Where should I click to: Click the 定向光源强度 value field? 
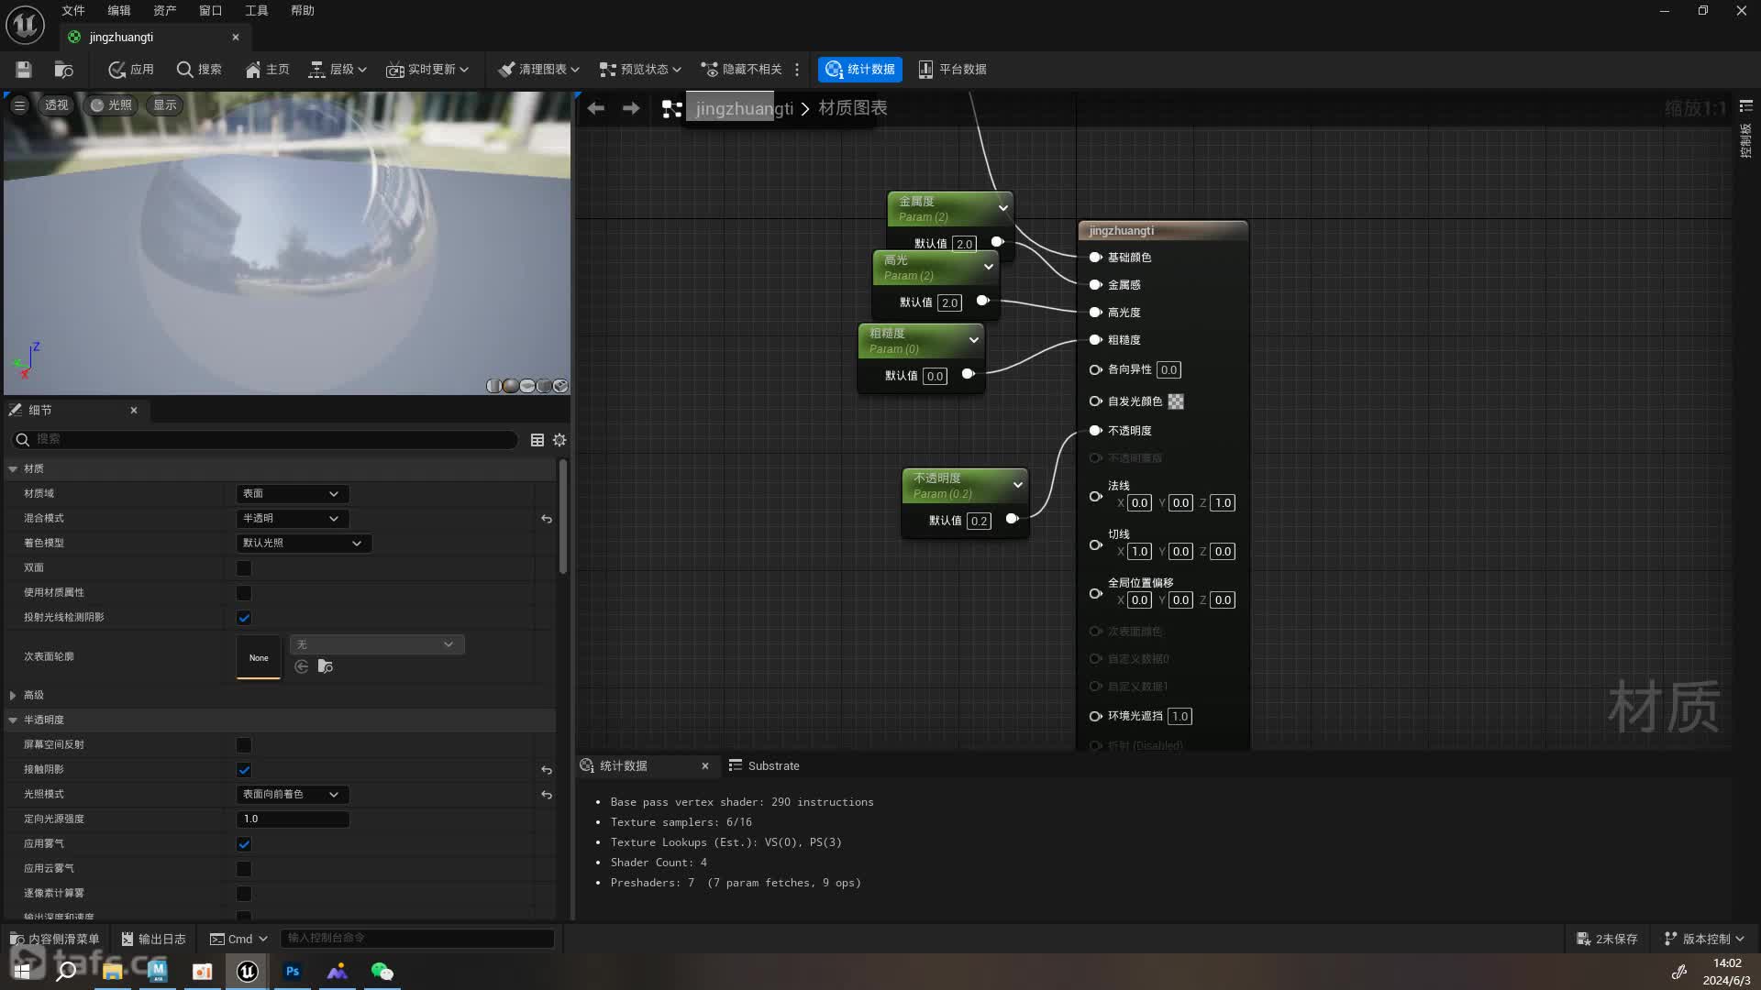tap(293, 819)
